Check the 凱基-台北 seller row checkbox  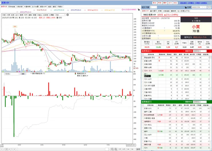(143, 108)
